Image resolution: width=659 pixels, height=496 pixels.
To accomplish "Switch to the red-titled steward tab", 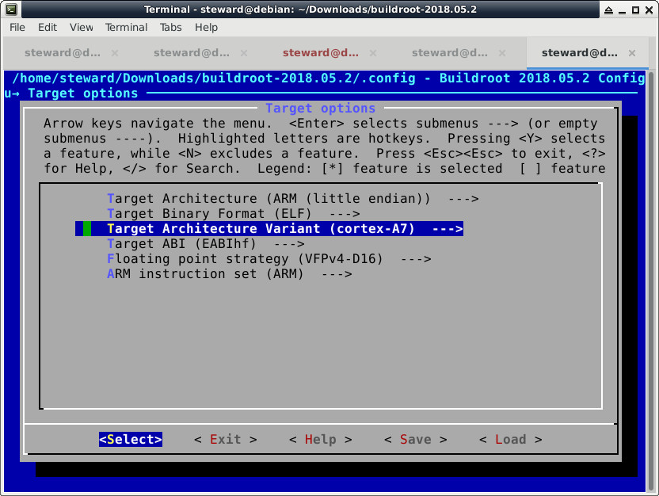I will (x=321, y=53).
